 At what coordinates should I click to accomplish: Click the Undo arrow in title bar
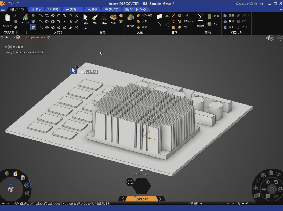pyautogui.click(x=10, y=3)
